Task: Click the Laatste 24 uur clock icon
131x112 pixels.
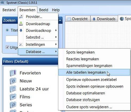Action: click(13, 89)
